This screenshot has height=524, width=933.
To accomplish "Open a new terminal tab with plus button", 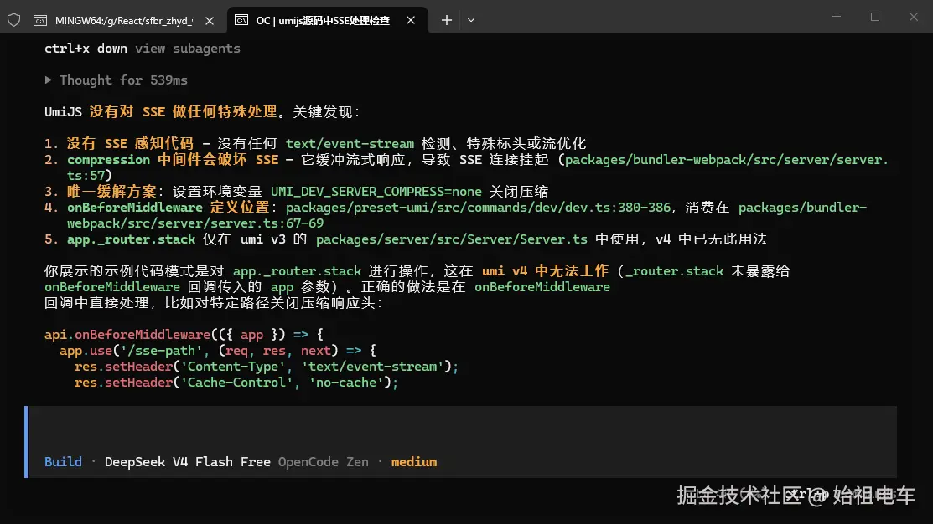I will click(447, 20).
